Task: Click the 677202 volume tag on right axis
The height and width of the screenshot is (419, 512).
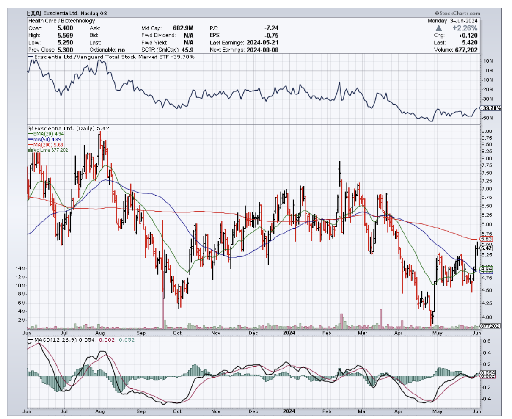Action: (490, 326)
